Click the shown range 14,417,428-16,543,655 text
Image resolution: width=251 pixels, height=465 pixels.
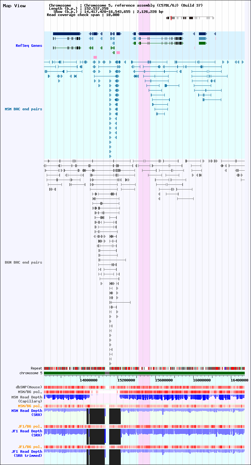[x=109, y=12]
